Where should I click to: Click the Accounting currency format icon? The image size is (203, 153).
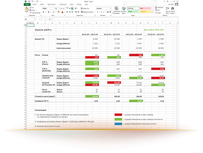point(98,12)
